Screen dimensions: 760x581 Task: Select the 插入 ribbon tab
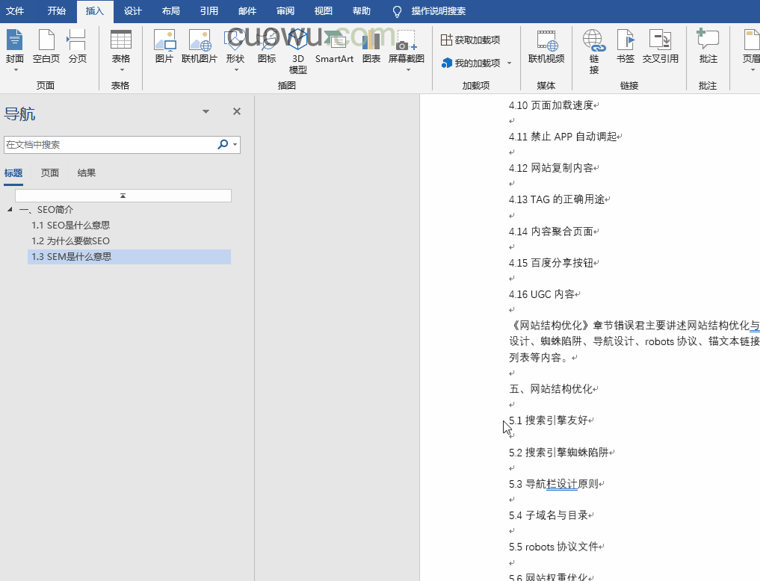94,11
